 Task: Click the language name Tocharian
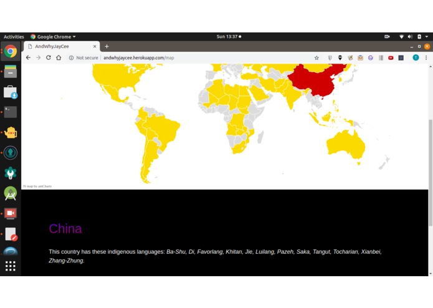click(x=345, y=252)
